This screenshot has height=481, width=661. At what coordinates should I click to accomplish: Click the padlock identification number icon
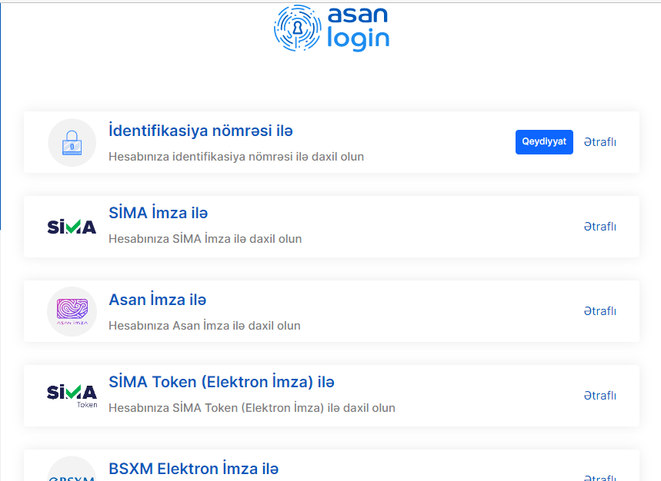tap(72, 143)
